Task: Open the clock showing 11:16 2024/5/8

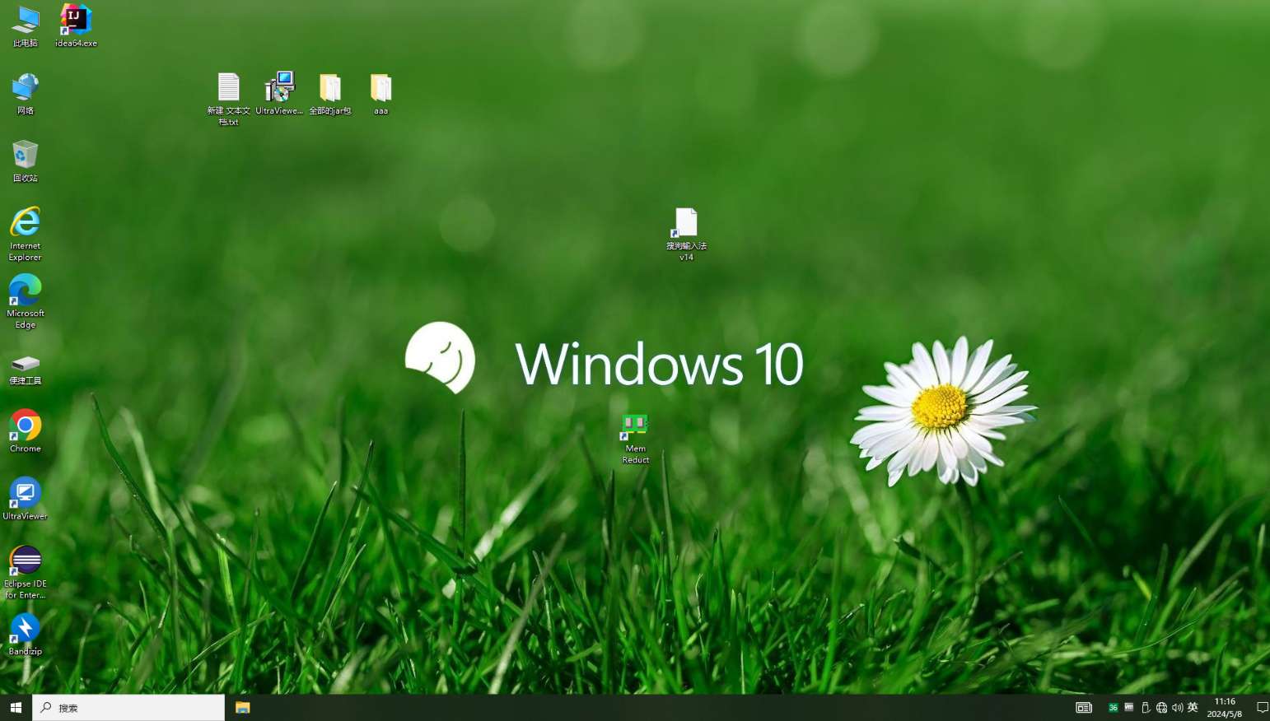Action: pos(1225,708)
